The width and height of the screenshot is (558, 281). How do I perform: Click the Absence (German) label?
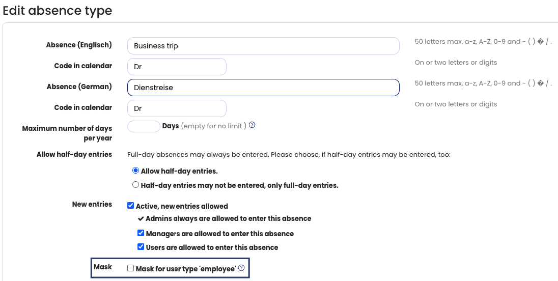[x=79, y=87]
